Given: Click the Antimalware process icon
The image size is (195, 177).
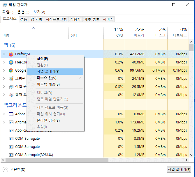Looking at the screenshot, I should [x=11, y=122].
